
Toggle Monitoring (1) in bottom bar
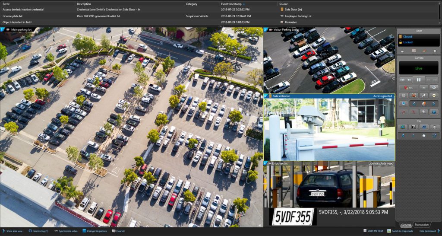pos(38,231)
